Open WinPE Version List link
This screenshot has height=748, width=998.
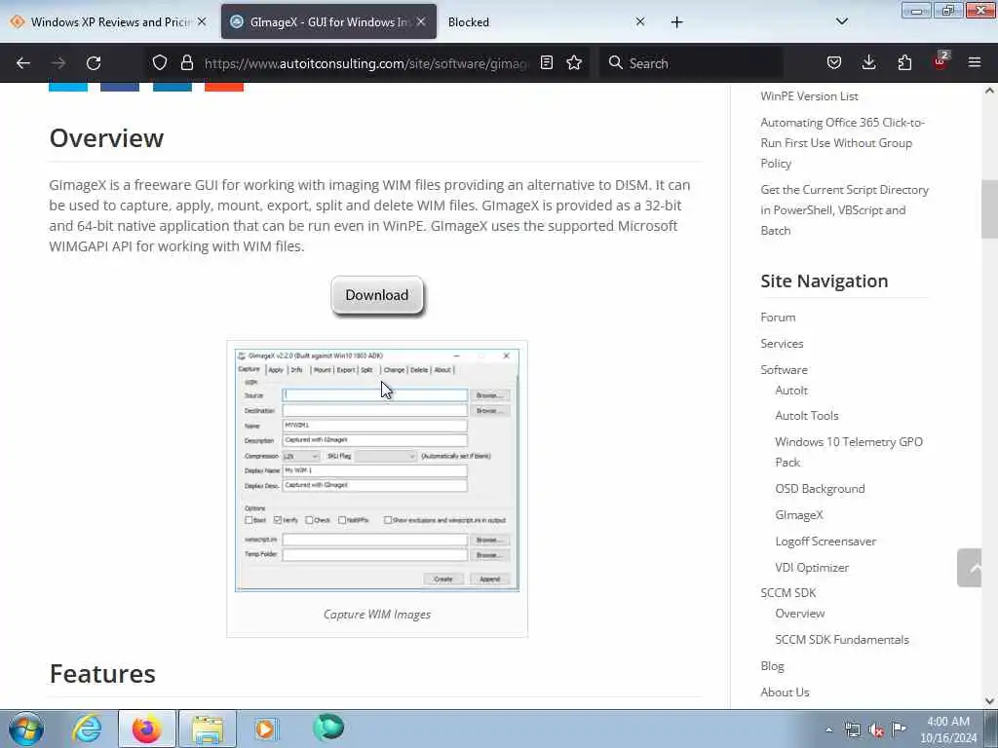809,96
